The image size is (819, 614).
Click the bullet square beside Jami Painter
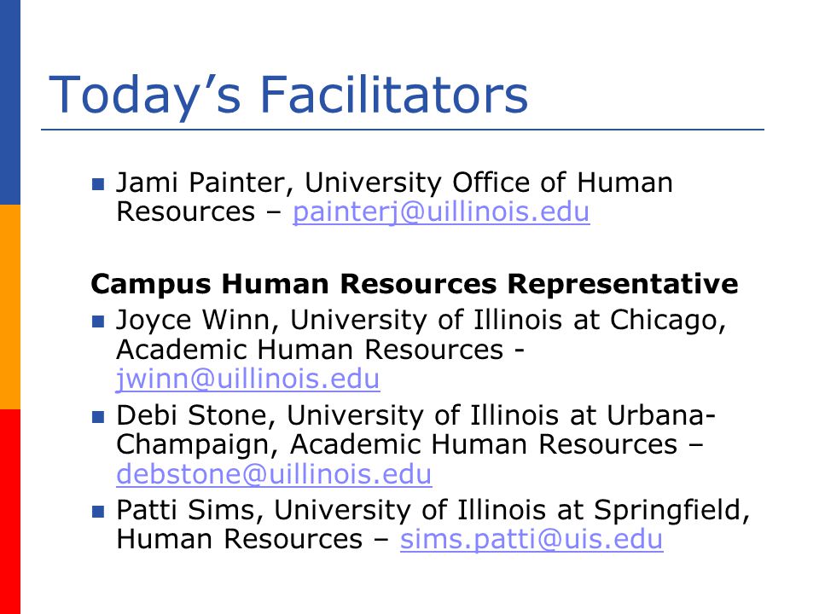(98, 184)
